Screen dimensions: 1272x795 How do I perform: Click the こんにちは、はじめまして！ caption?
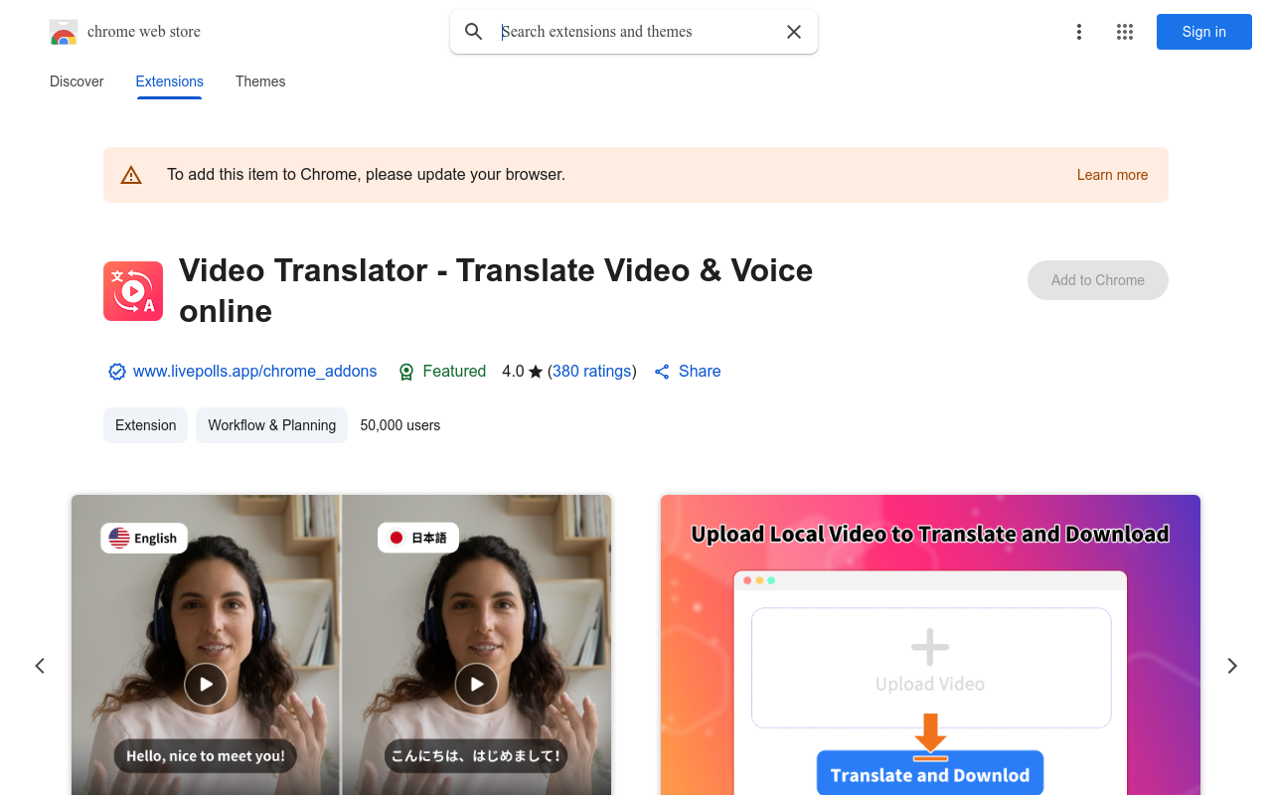pos(477,756)
